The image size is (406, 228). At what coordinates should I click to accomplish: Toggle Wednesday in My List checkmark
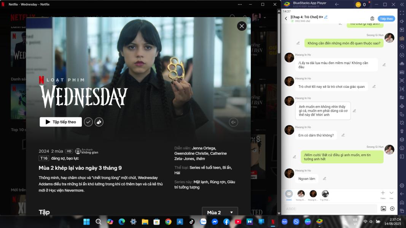tap(88, 122)
